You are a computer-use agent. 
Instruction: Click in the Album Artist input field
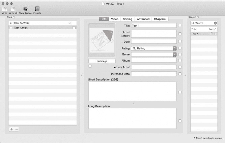coord(154,67)
